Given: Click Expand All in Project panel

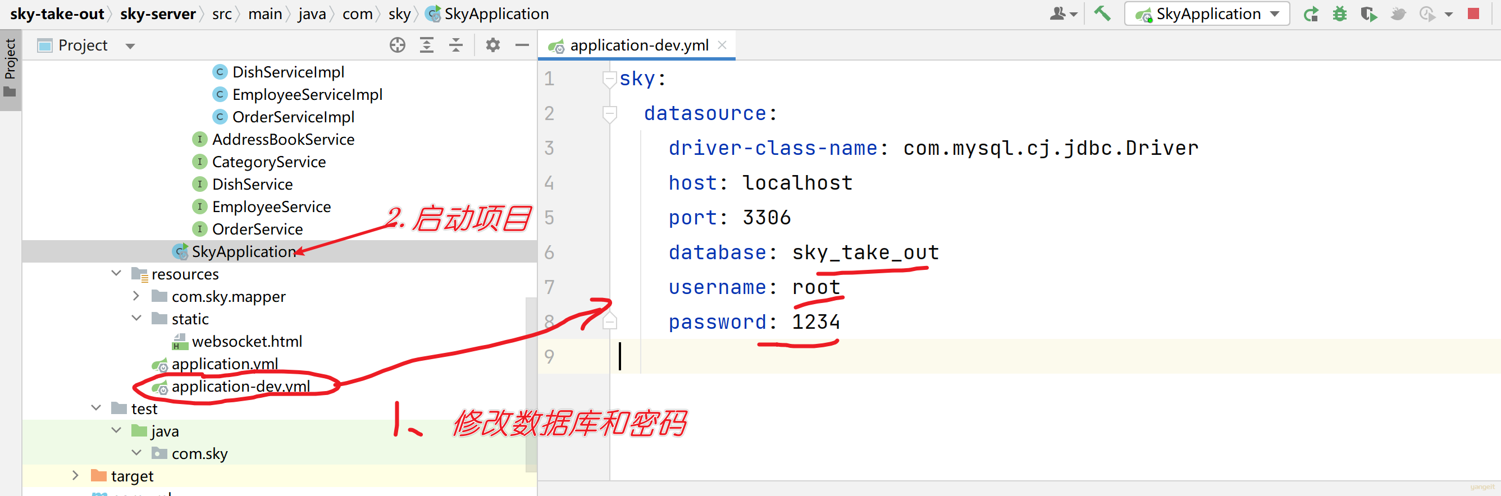Looking at the screenshot, I should click(427, 45).
